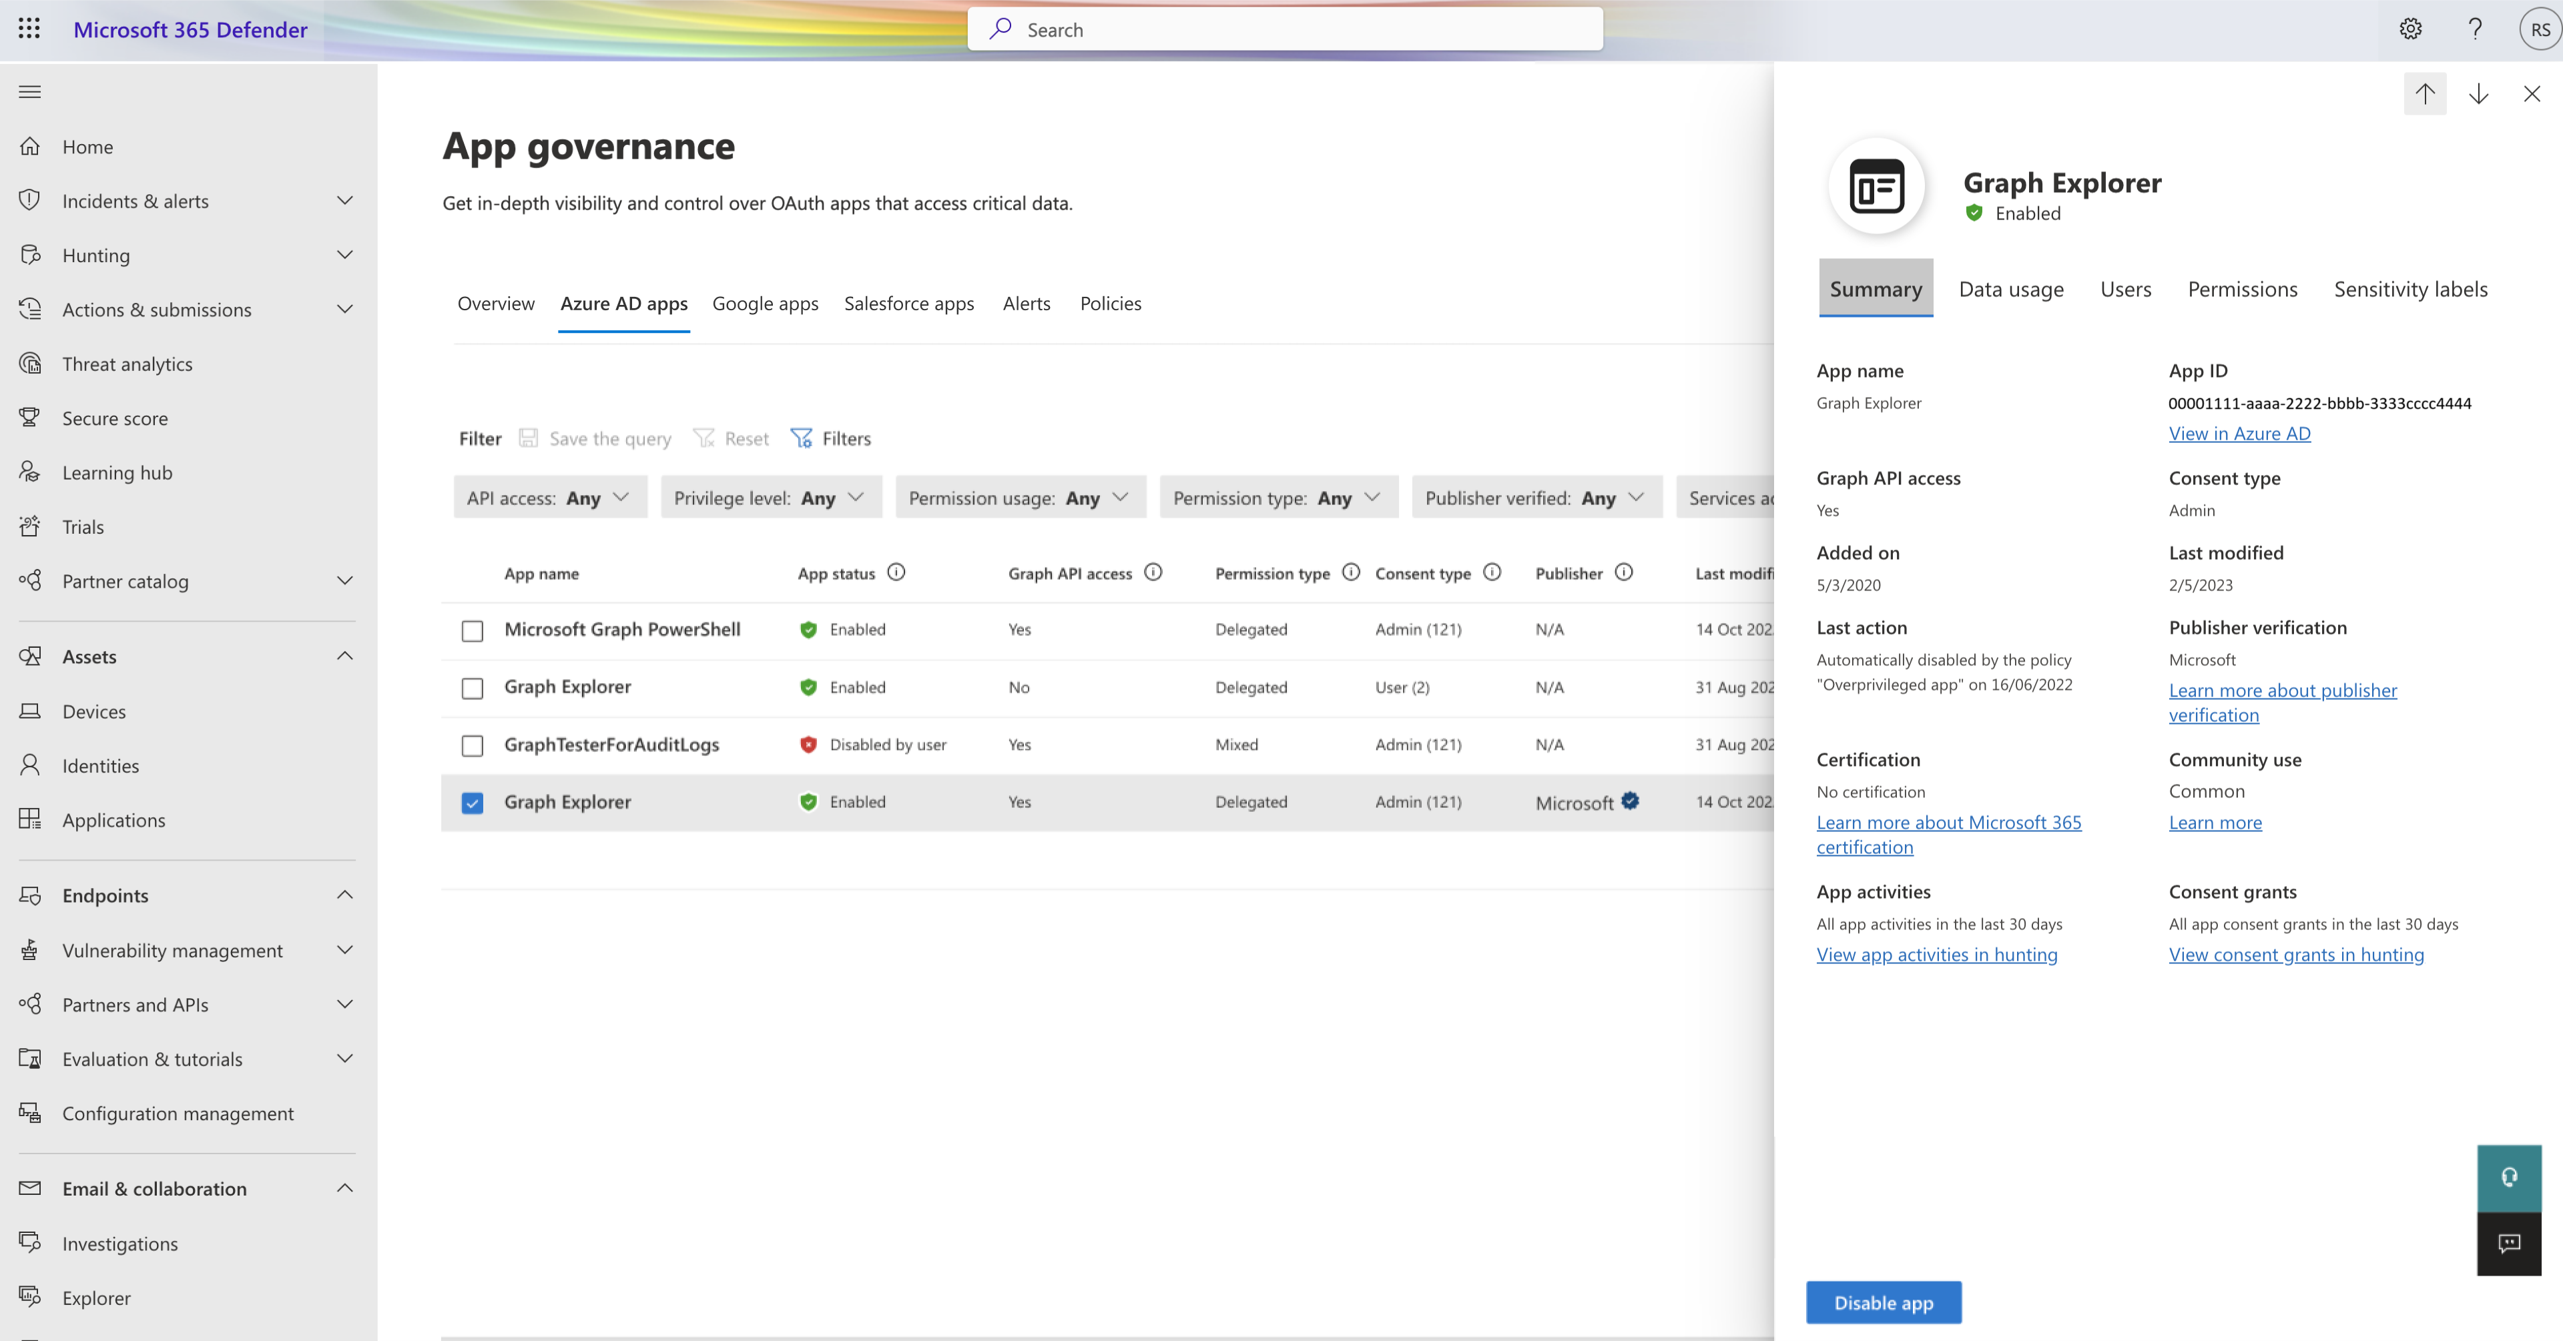Click the Help question mark icon
Viewport: 2563px width, 1341px height.
click(2473, 29)
